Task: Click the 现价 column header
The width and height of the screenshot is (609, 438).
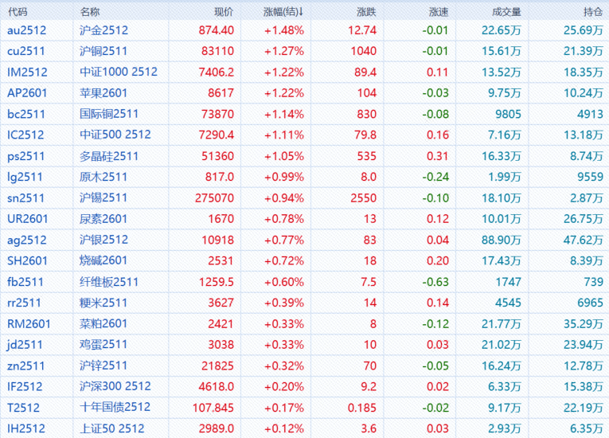Action: coord(224,12)
